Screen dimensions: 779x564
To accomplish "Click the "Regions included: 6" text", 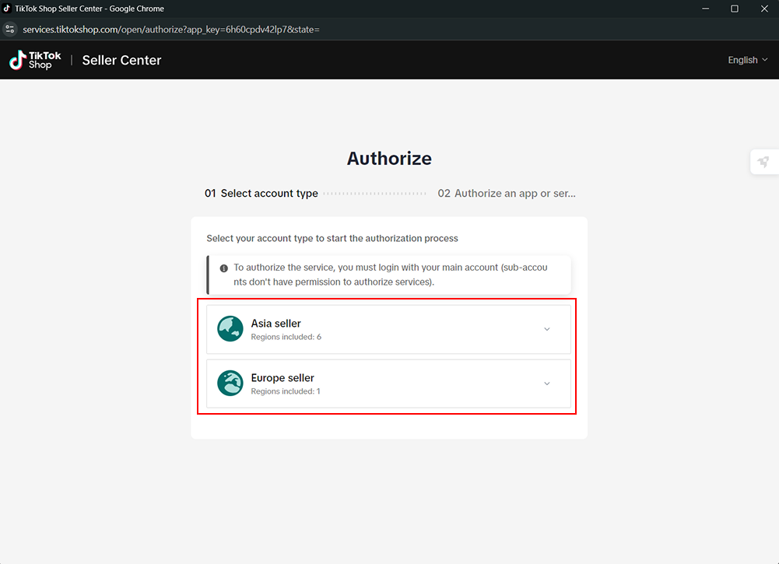I will [286, 338].
